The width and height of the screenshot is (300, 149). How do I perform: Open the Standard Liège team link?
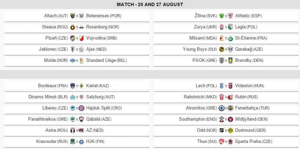tap(101, 60)
